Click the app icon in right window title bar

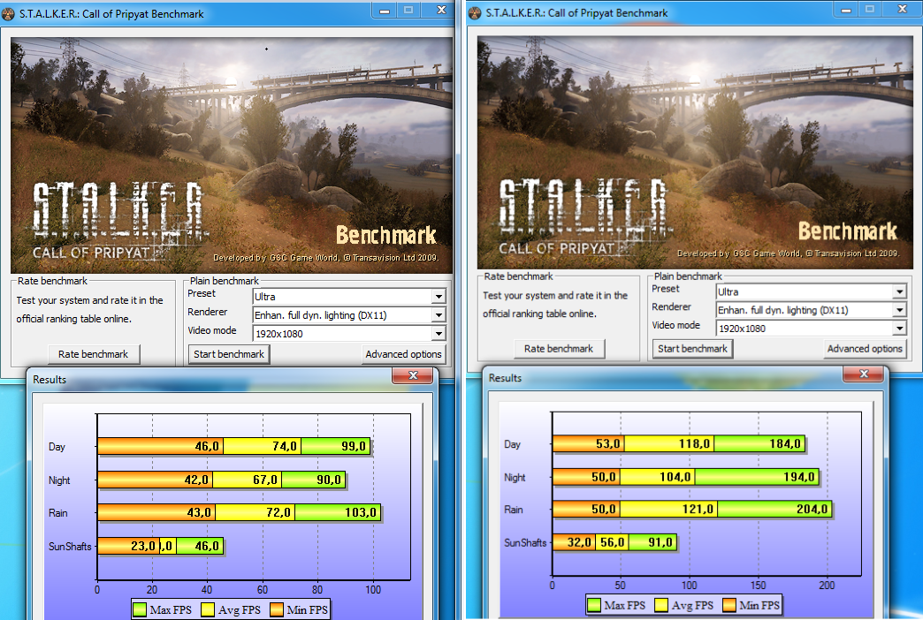[x=475, y=13]
